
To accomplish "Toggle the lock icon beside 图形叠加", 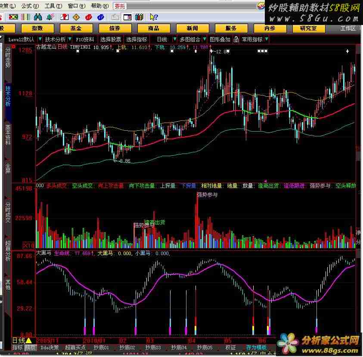I will [x=236, y=39].
